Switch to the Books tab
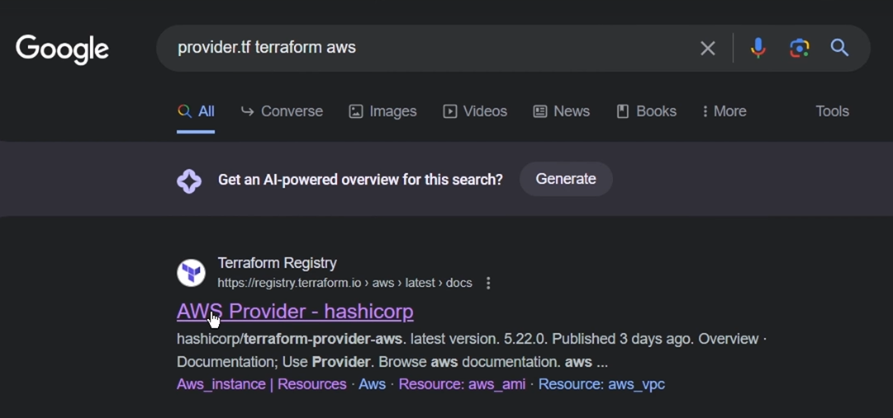 pos(647,111)
